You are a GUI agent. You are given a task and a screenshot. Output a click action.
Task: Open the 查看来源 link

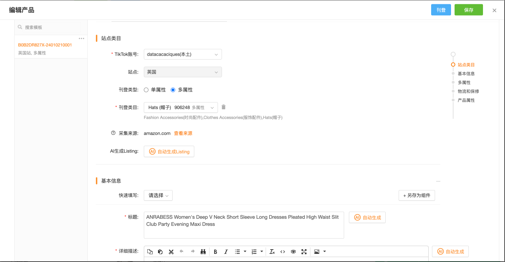[x=183, y=133]
